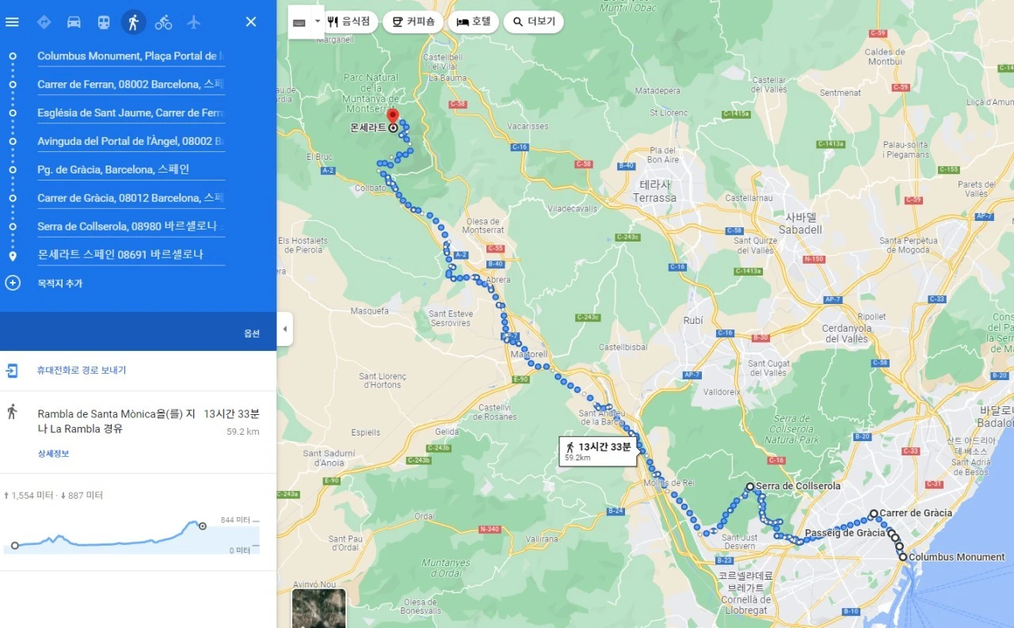Switch to the public transit mode icon
1014x628 pixels.
[x=104, y=22]
